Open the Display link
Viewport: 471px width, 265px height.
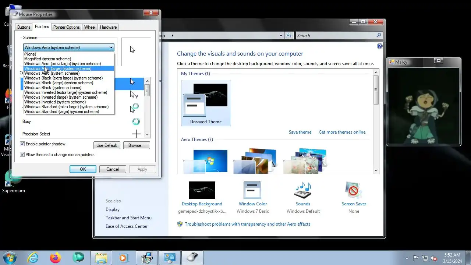click(113, 209)
